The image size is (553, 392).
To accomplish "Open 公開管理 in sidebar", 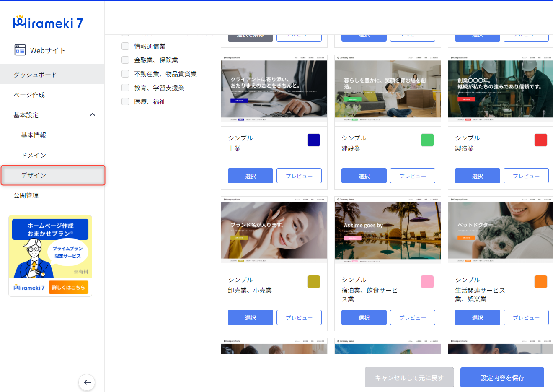I will click(x=52, y=195).
